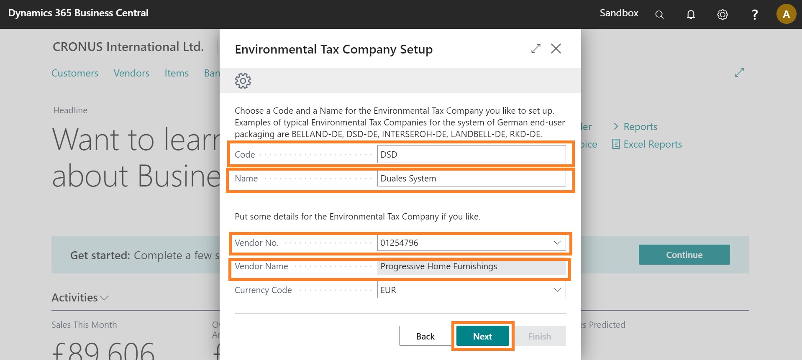The image size is (802, 360).
Task: Click the help question mark icon
Action: click(755, 15)
